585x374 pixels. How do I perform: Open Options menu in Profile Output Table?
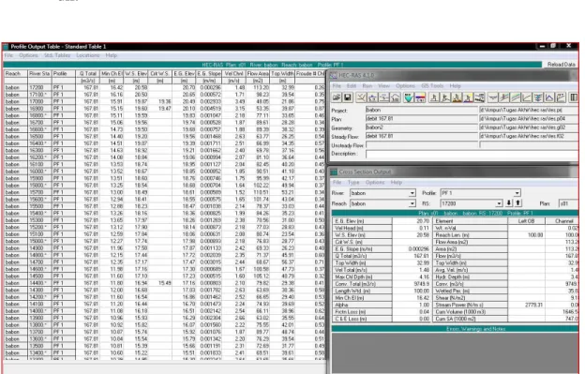click(28, 55)
